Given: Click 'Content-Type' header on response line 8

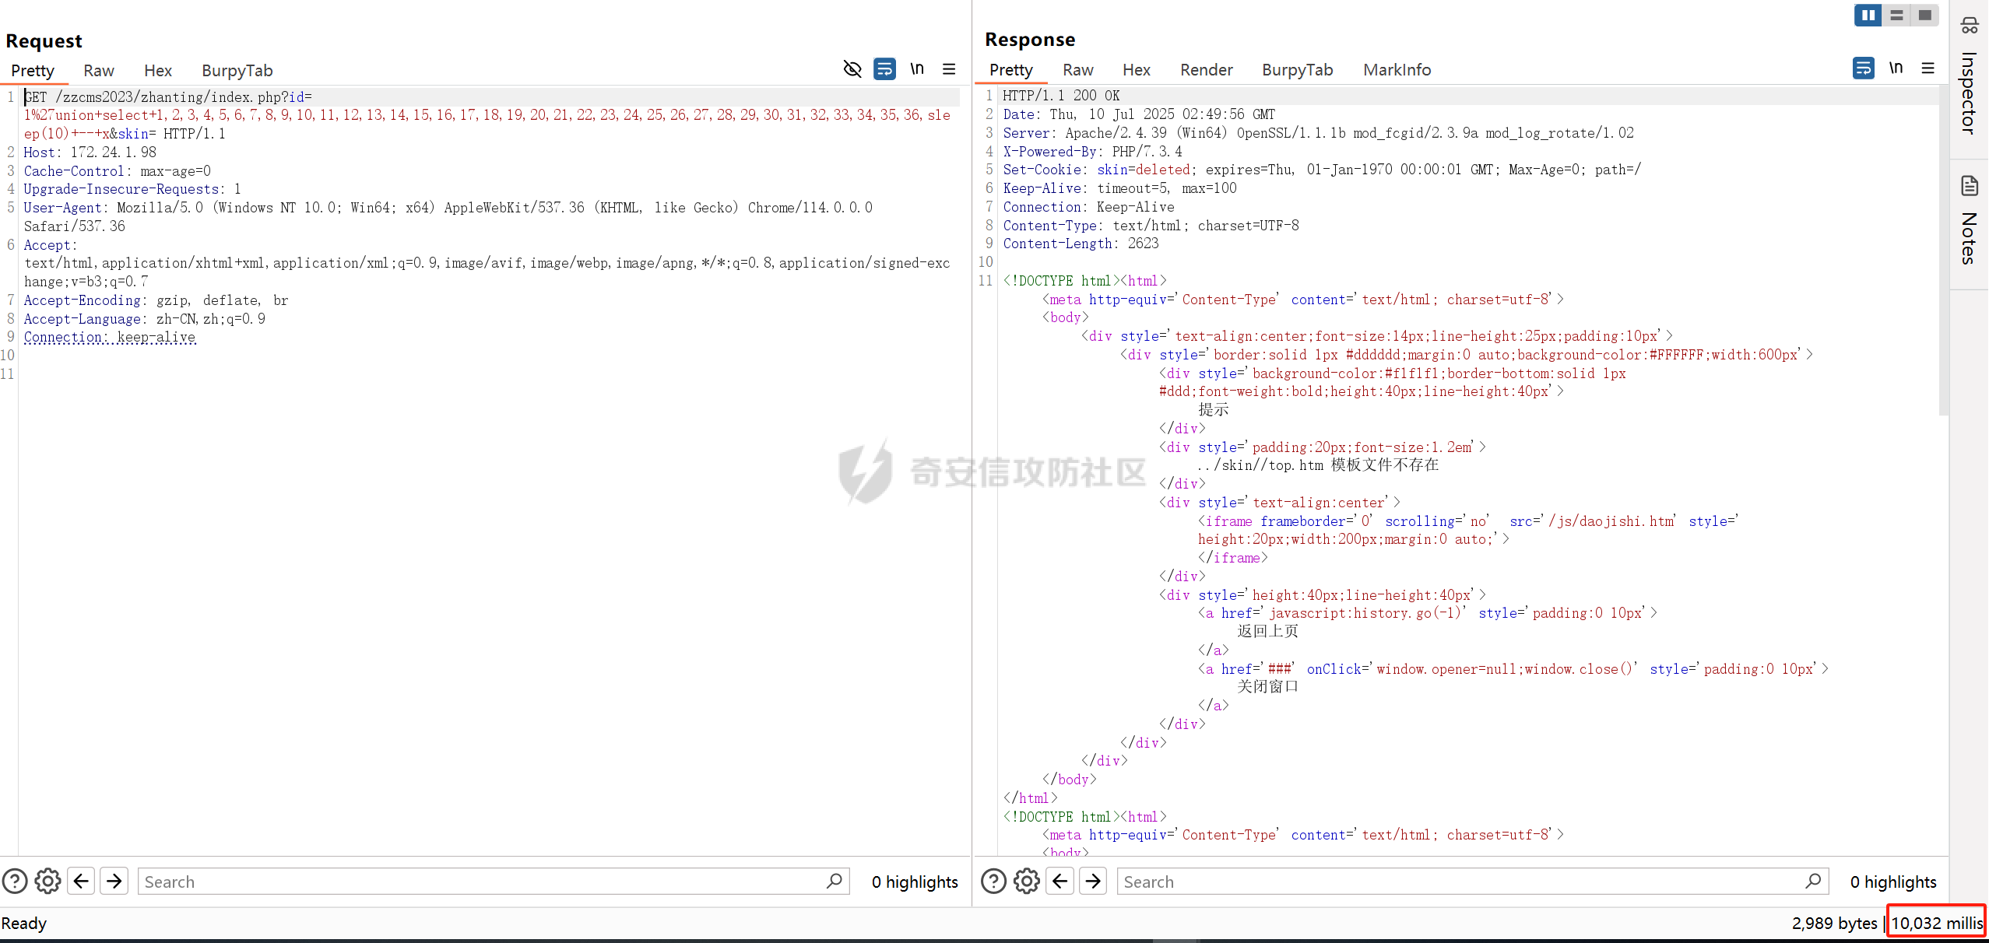Looking at the screenshot, I should point(1049,226).
